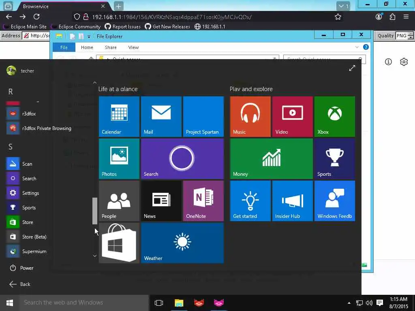Screen dimensions: 415x311
Task: Open the File tab in File Explorer
Action: [x=64, y=47]
